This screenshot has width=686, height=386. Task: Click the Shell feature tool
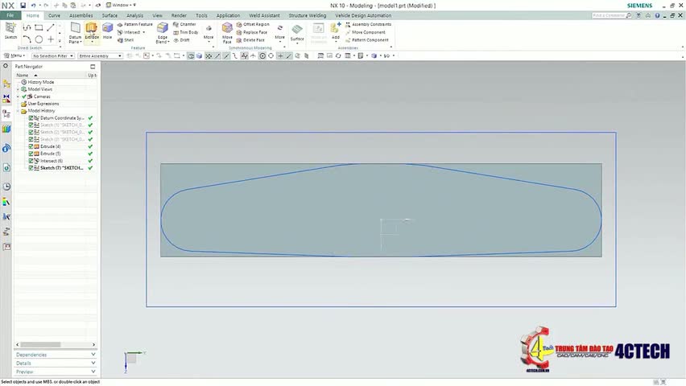pos(126,39)
